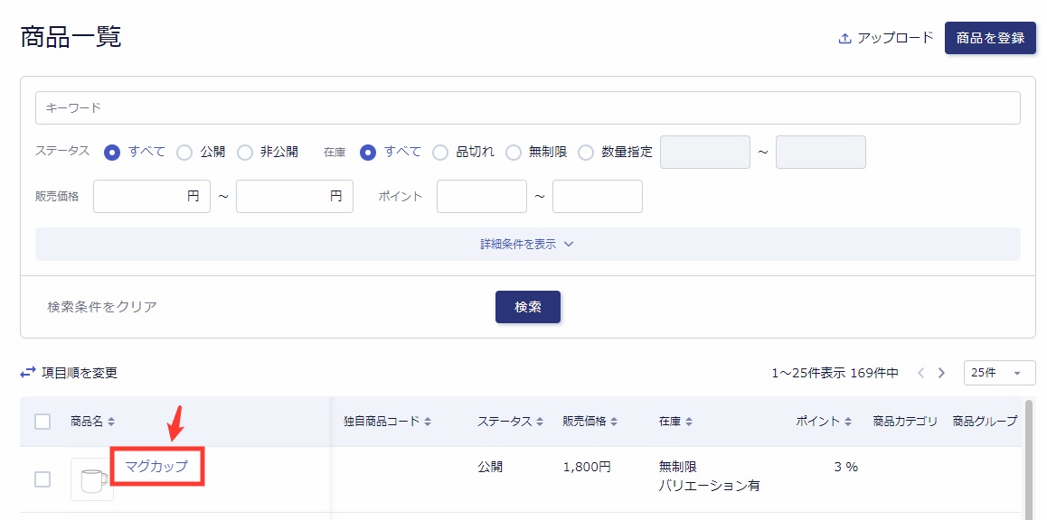Check the select-all checkbox in table header
This screenshot has height=520, width=1047.
point(42,422)
